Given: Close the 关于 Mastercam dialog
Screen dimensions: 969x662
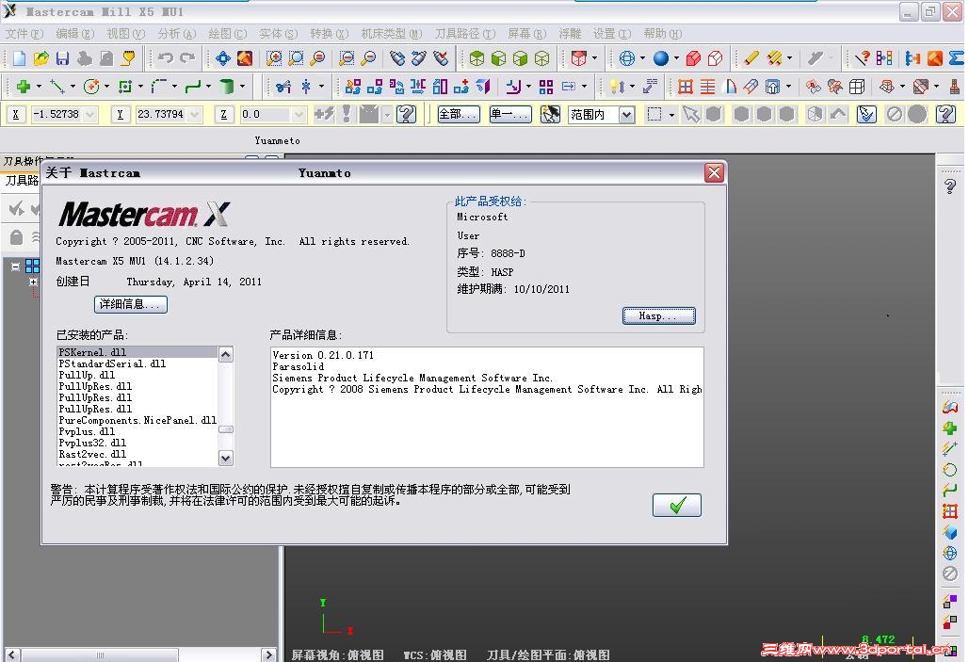Looking at the screenshot, I should [714, 173].
